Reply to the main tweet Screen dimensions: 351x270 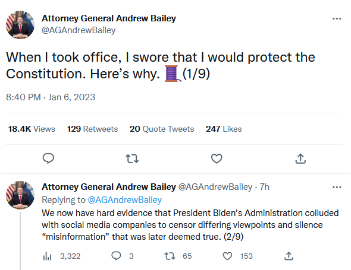(48, 158)
